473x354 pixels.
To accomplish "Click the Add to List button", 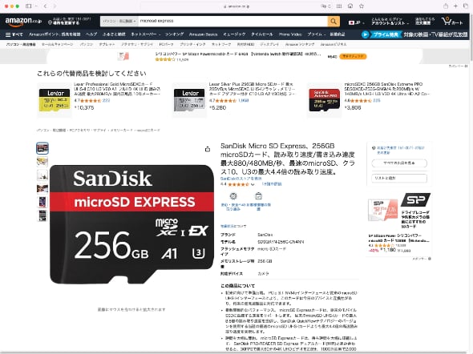I will (399, 178).
